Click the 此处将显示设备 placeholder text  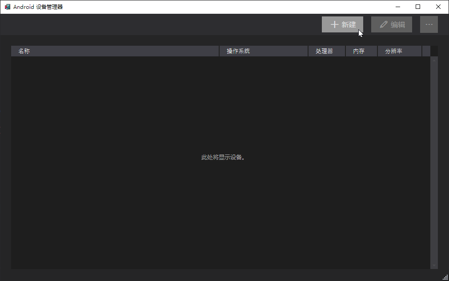pyautogui.click(x=223, y=157)
